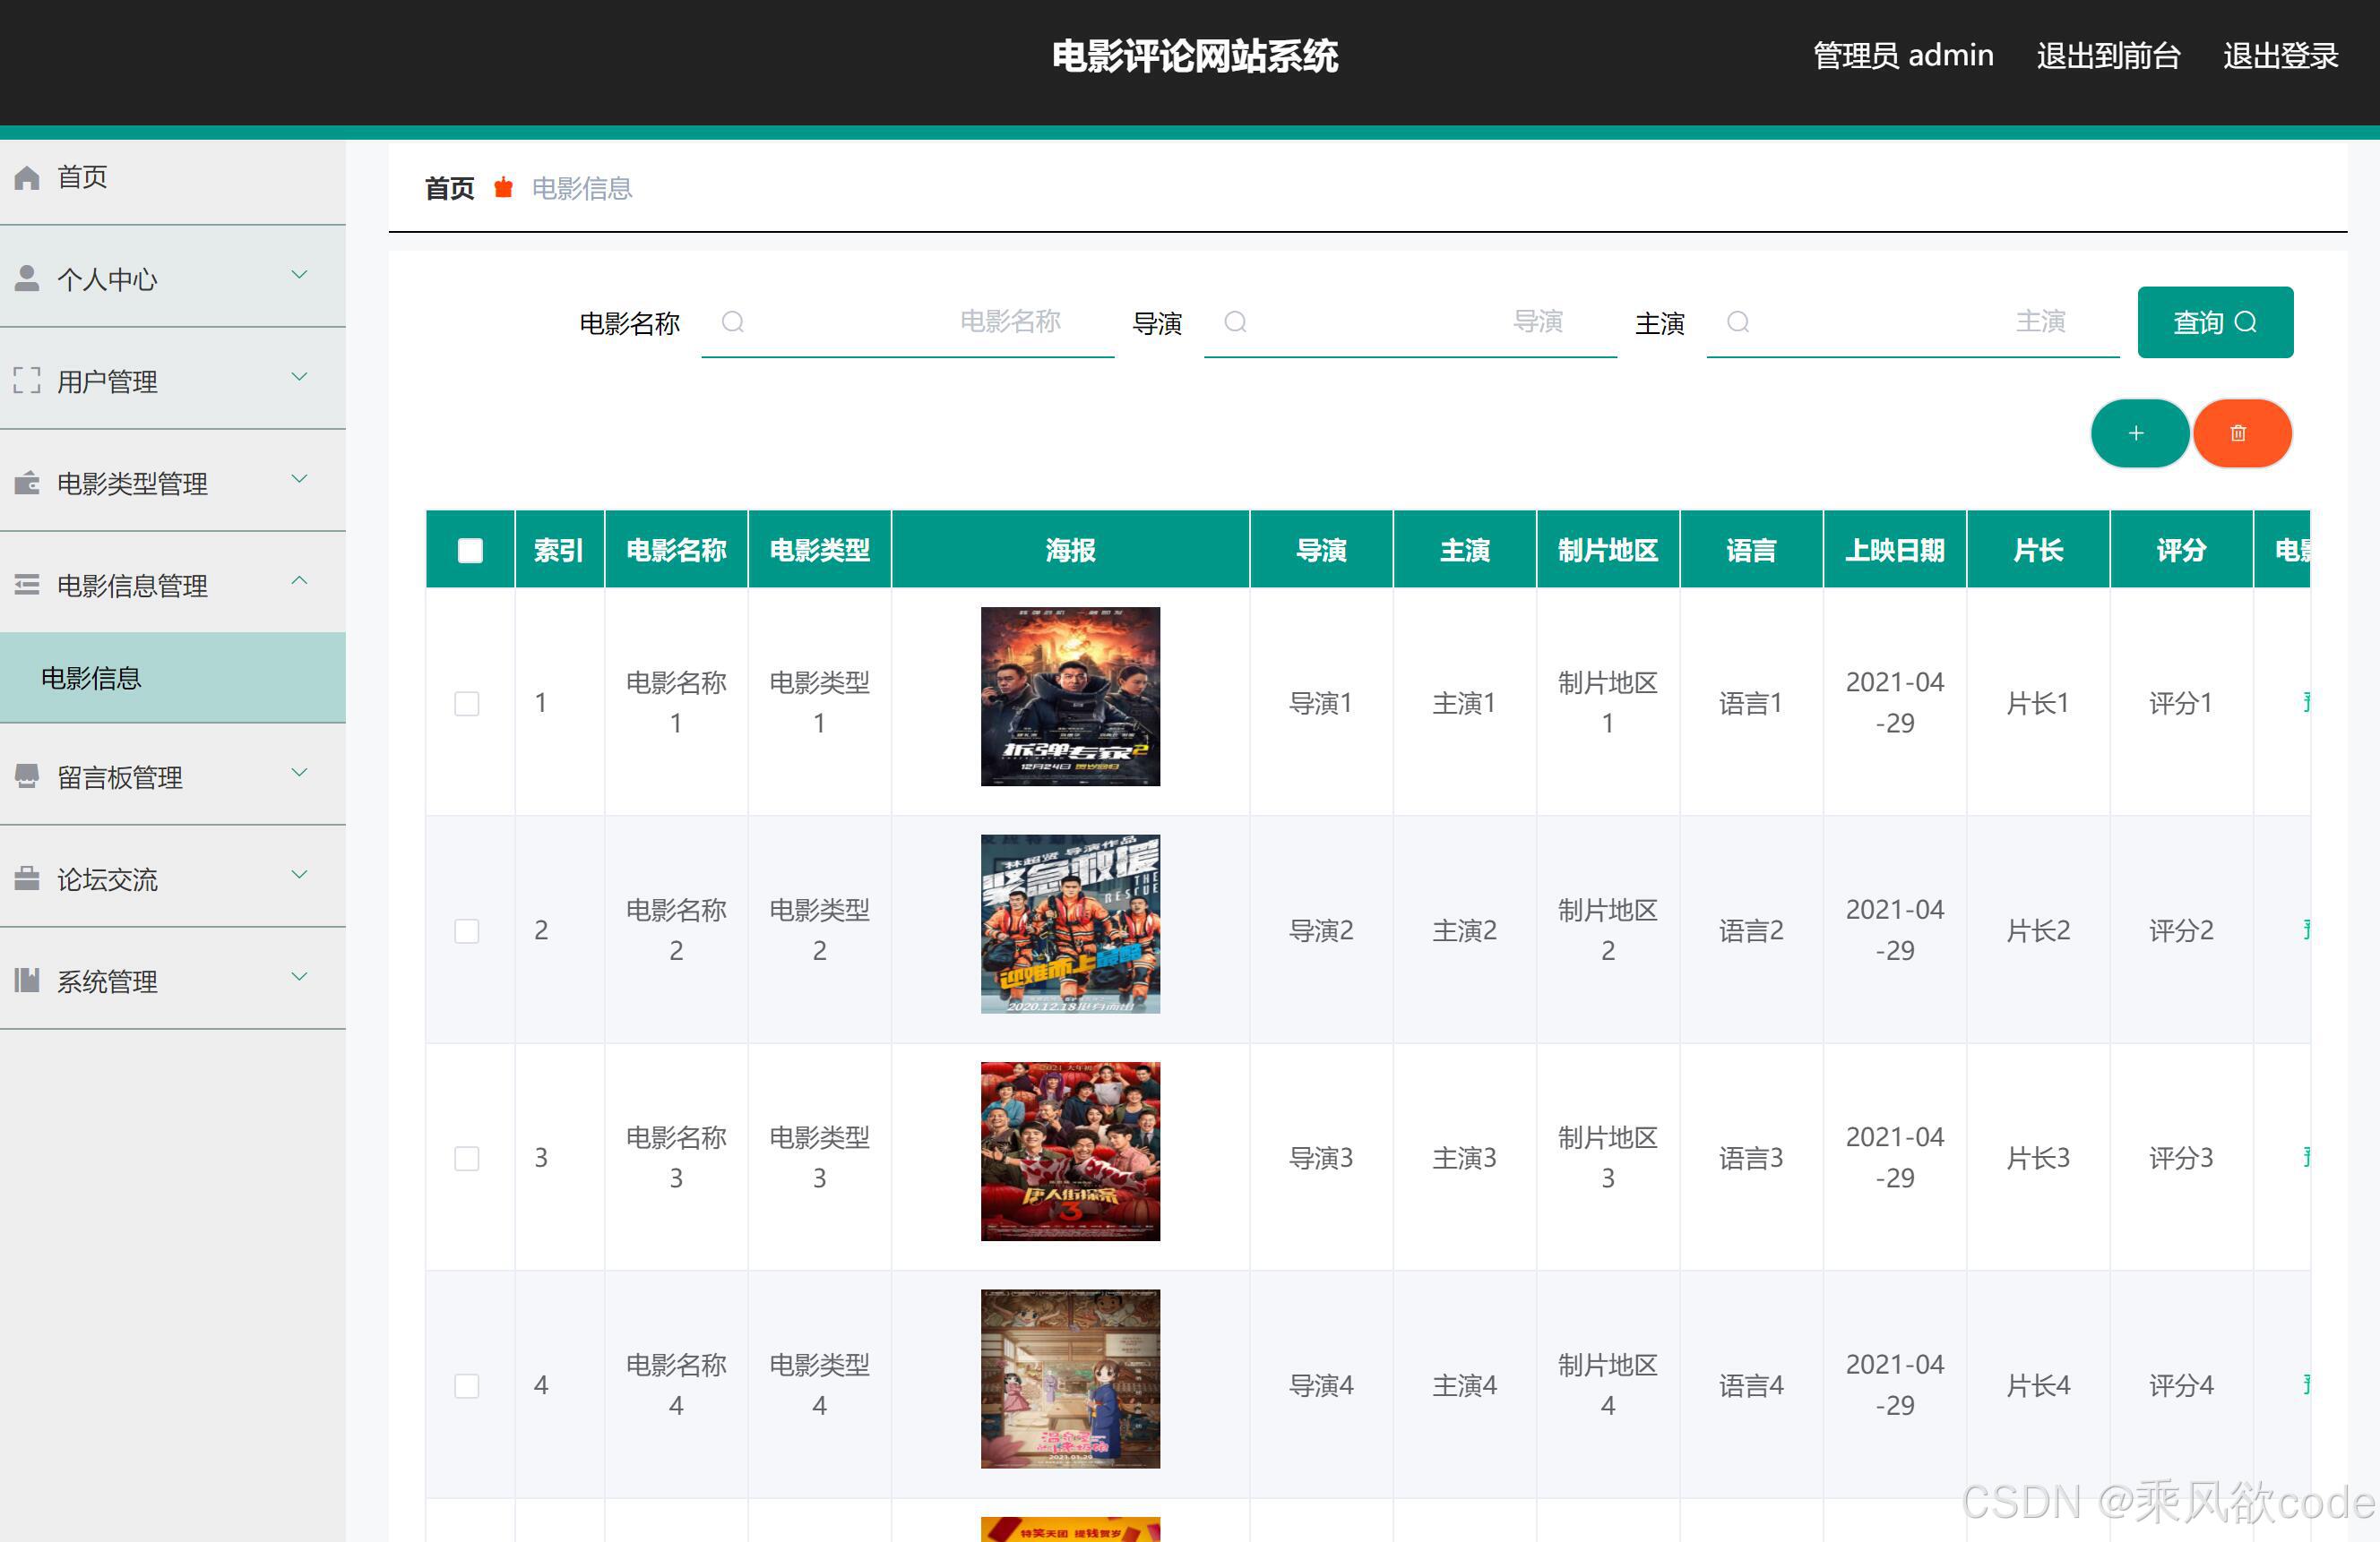The width and height of the screenshot is (2380, 1542).
Task: Expand the 个人中心 dropdown arrow
Action: [x=299, y=276]
